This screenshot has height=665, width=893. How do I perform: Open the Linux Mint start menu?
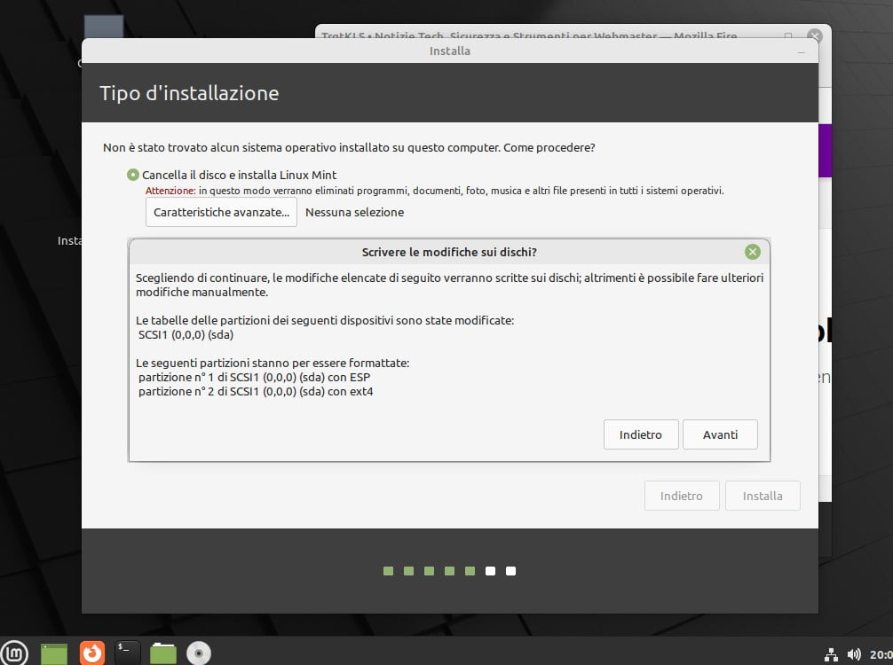(x=15, y=653)
